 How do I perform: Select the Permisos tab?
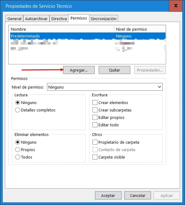coord(79,18)
